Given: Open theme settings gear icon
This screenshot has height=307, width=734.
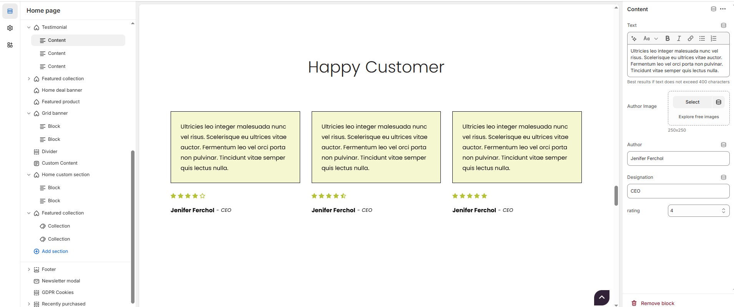Looking at the screenshot, I should pos(10,28).
